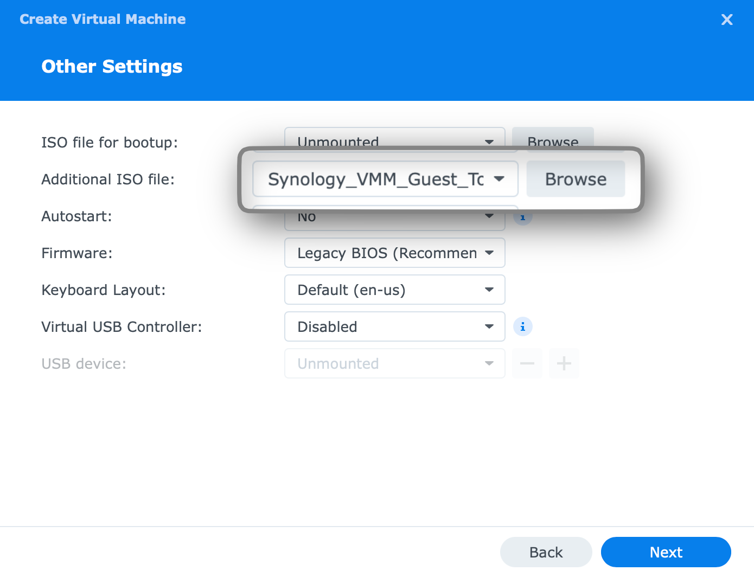Click the Browse button for Additional ISO file
The image size is (754, 577).
click(x=576, y=179)
